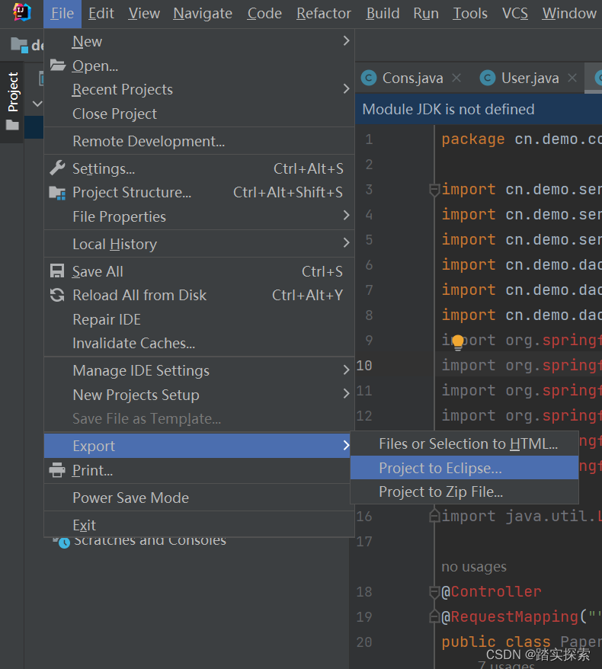Click the project folder icon in navigation bar
The height and width of the screenshot is (669, 602).
point(19,45)
